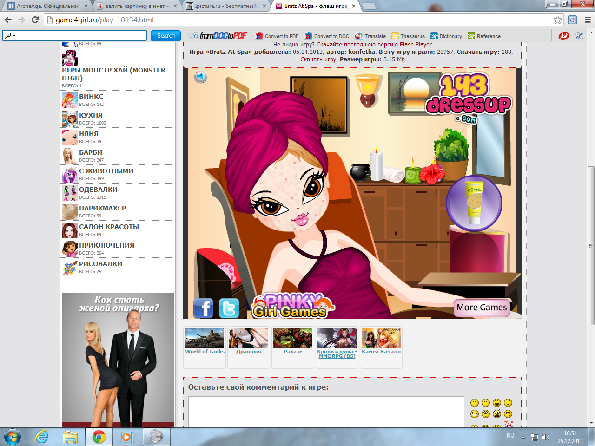
Task: Select the Bratz At Spa tab
Action: (315, 6)
